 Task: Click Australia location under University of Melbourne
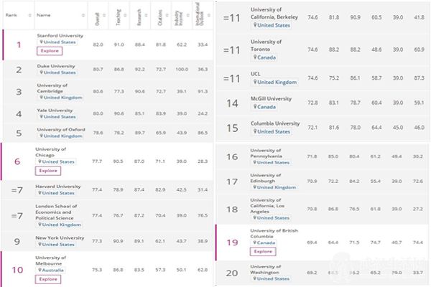click(x=55, y=269)
